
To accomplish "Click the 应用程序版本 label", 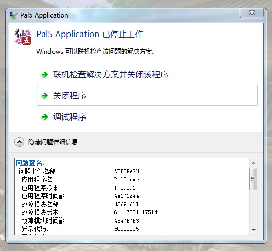I will coord(41,188).
